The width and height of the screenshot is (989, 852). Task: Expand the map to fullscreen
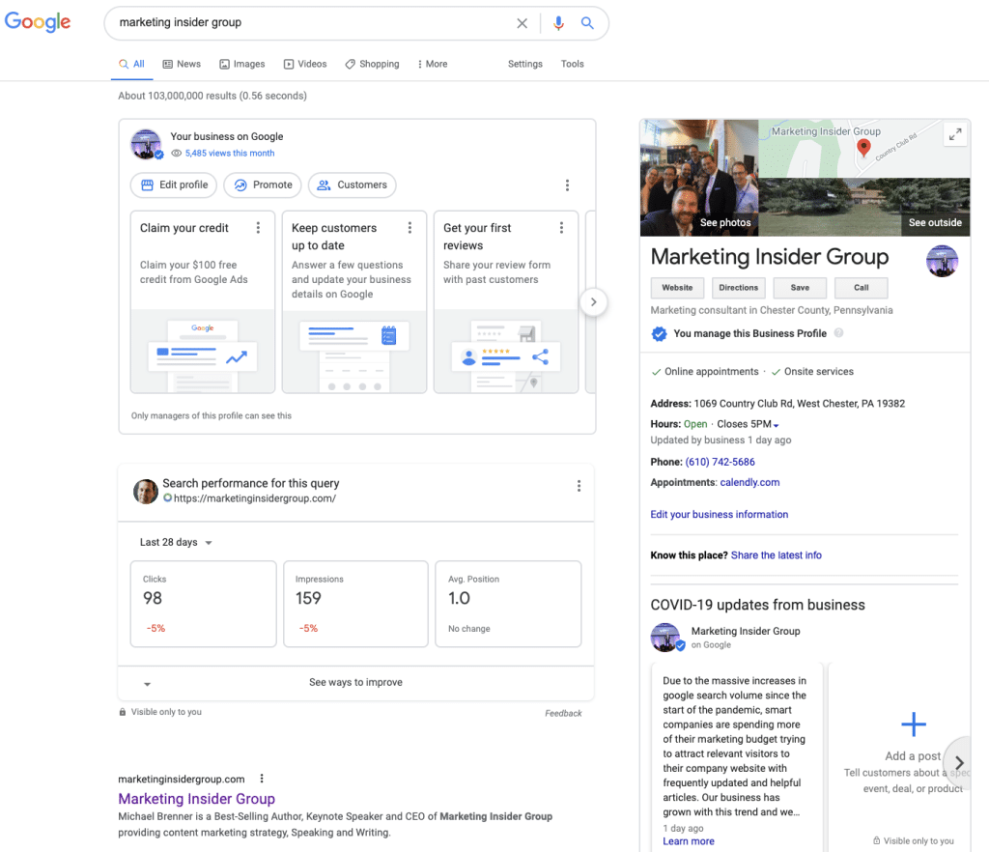coord(954,134)
